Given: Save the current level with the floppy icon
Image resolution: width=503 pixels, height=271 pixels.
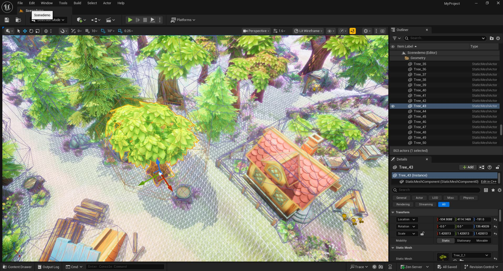Looking at the screenshot, I should [7, 20].
